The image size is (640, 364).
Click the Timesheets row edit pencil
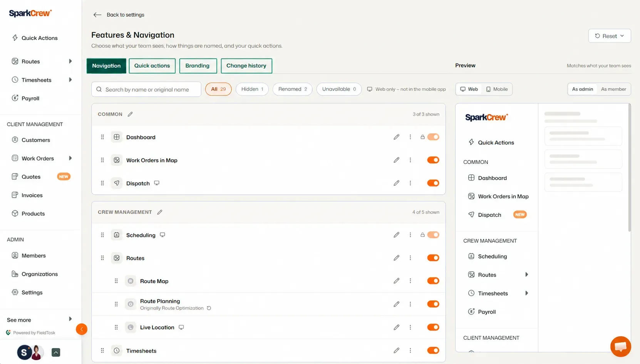coord(396,351)
